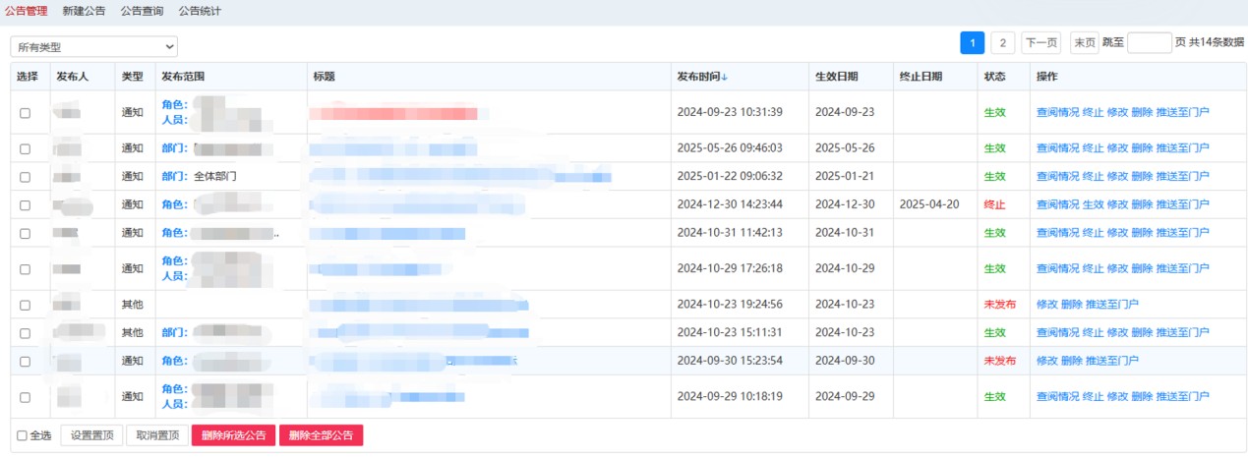
Task: Check the row published 2024-10-31 11:42:13
Action: [26, 233]
